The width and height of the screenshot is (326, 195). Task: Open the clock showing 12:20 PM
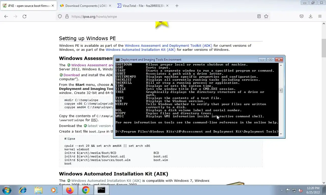coord(313,190)
